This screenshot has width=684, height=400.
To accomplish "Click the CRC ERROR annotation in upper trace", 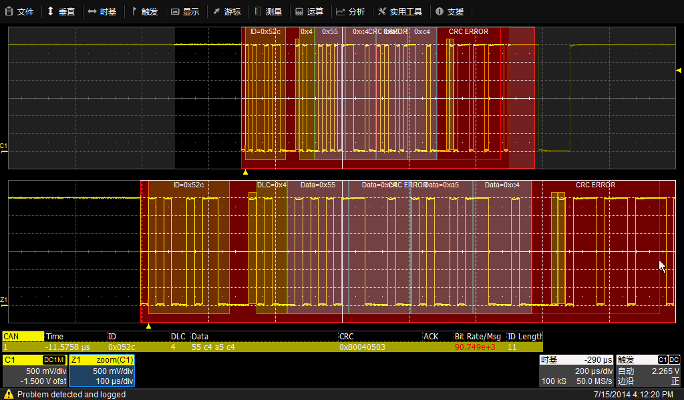I will (x=468, y=31).
